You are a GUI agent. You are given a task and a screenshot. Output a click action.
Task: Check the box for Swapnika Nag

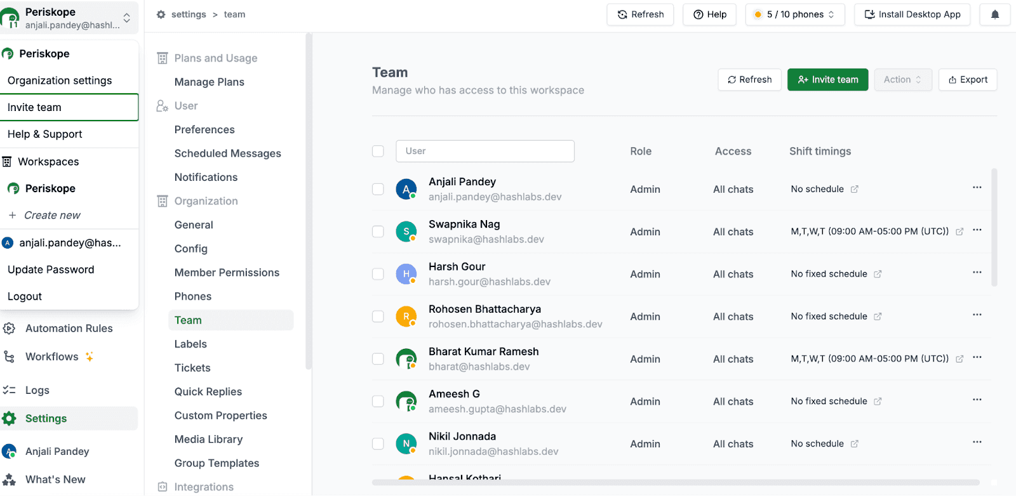[378, 232]
